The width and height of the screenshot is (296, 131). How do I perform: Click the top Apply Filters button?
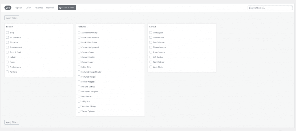[x=12, y=18]
